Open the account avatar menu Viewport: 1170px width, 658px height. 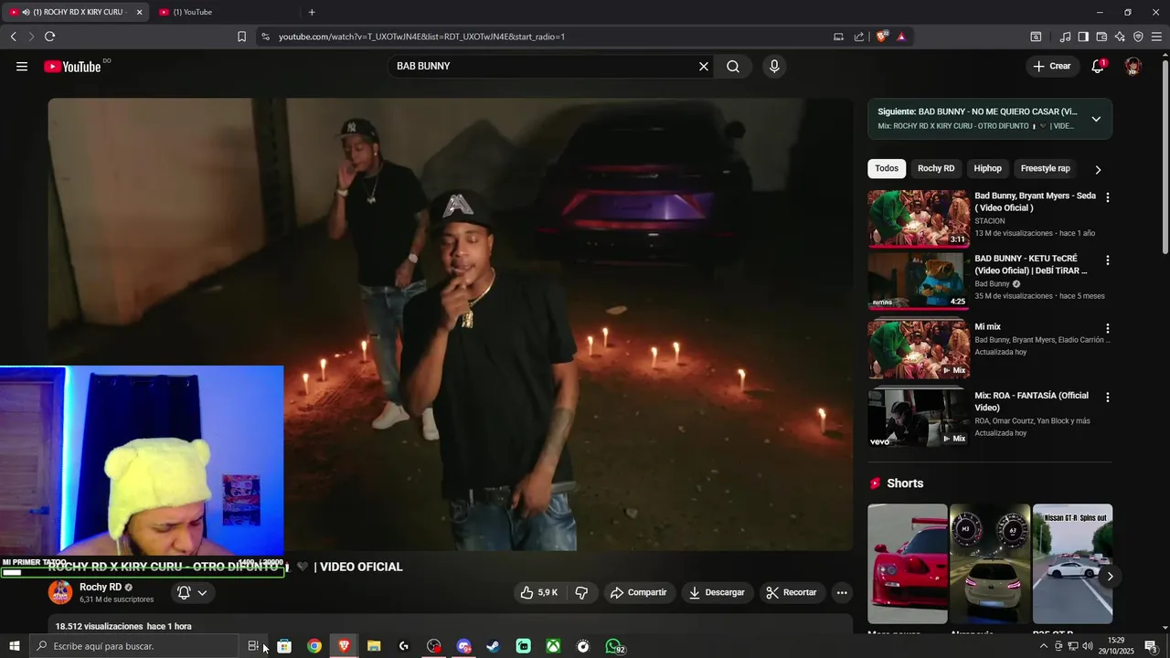[1133, 66]
